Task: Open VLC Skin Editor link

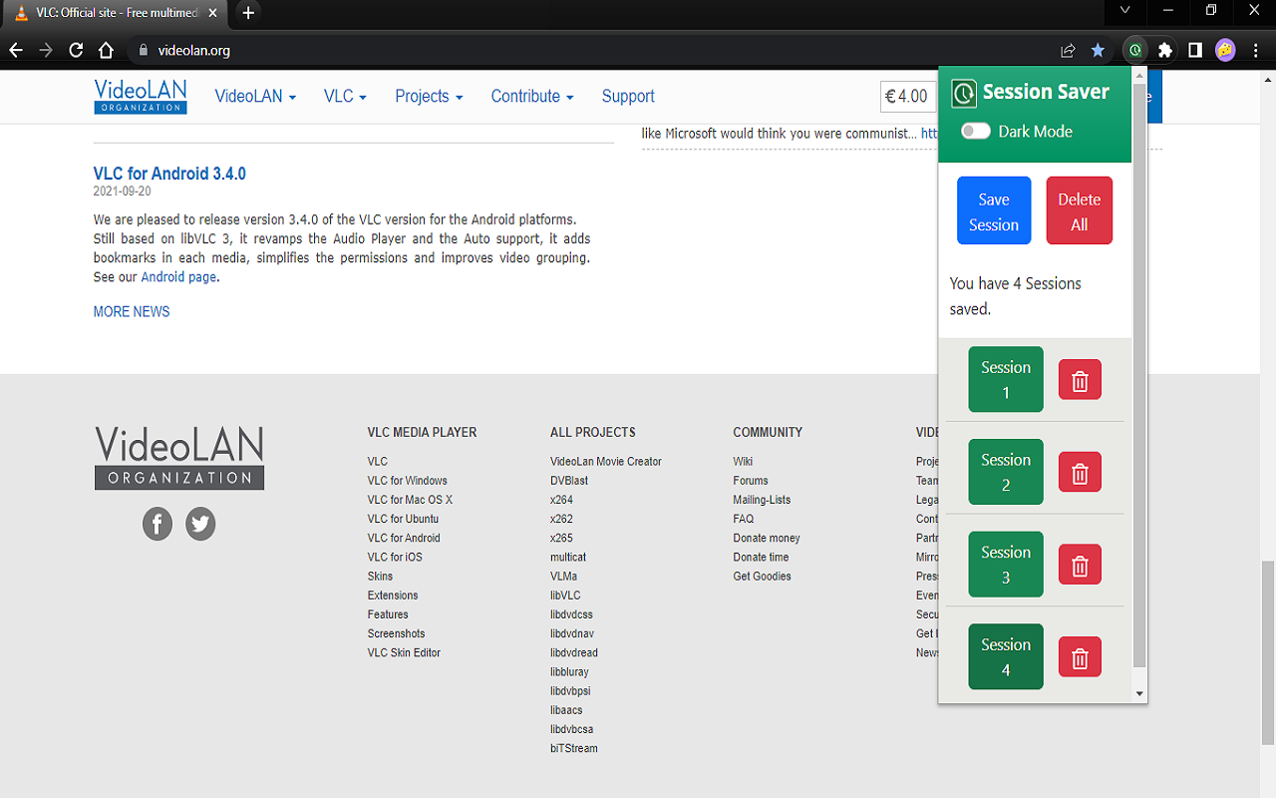Action: coord(404,652)
